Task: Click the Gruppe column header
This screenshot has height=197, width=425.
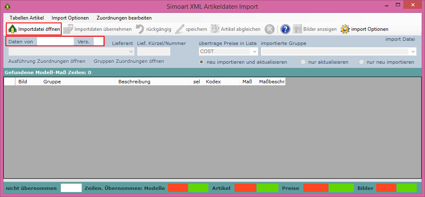Action: click(77, 82)
